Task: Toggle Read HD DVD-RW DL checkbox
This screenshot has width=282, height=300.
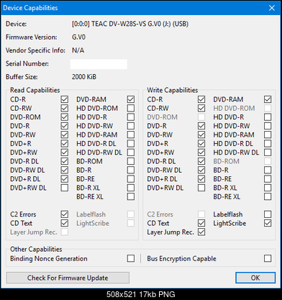Action: (x=131, y=153)
